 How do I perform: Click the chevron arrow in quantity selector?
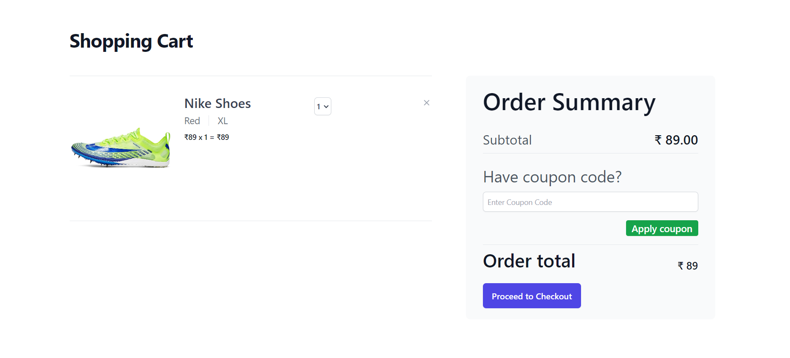pos(326,107)
